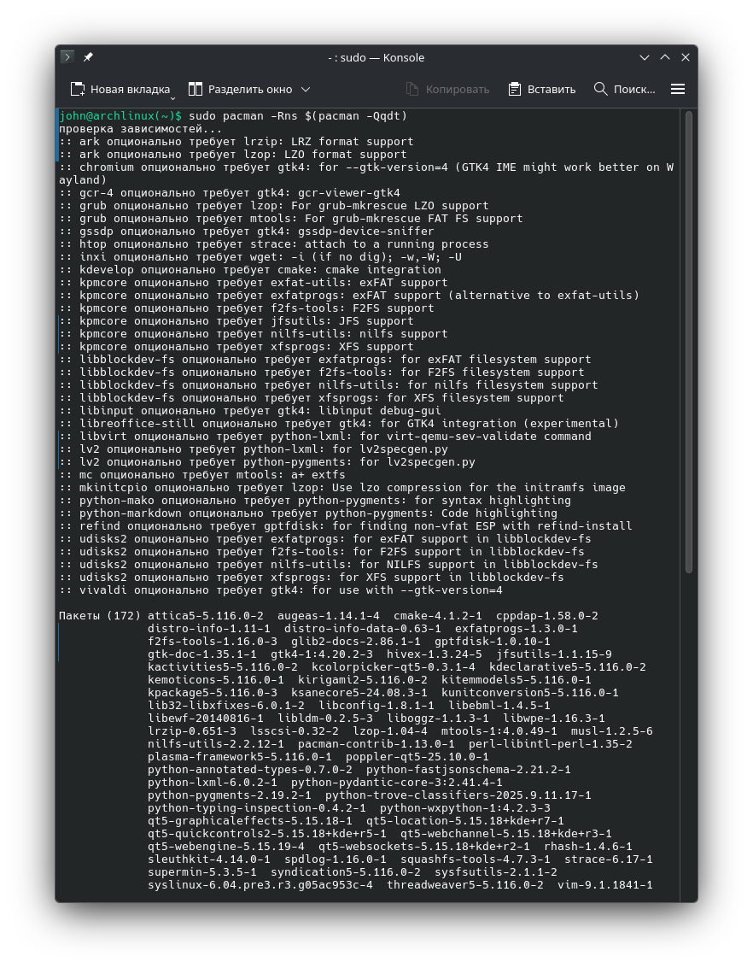Maximize the Konsole window
The height and width of the screenshot is (968, 753).
point(665,57)
